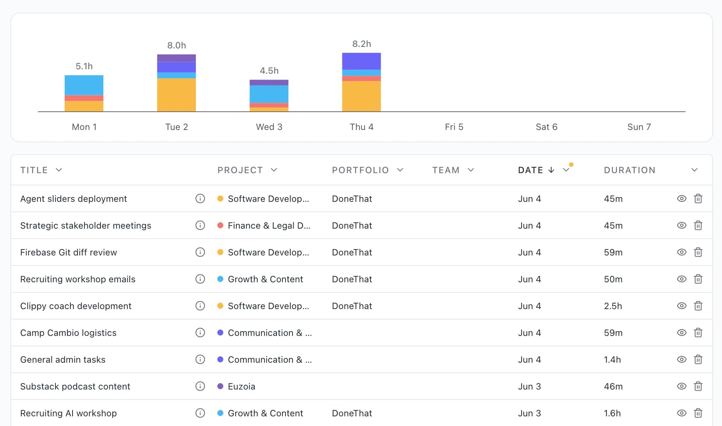This screenshot has height=426, width=722.
Task: View info for General admin tasks
Action: click(200, 359)
